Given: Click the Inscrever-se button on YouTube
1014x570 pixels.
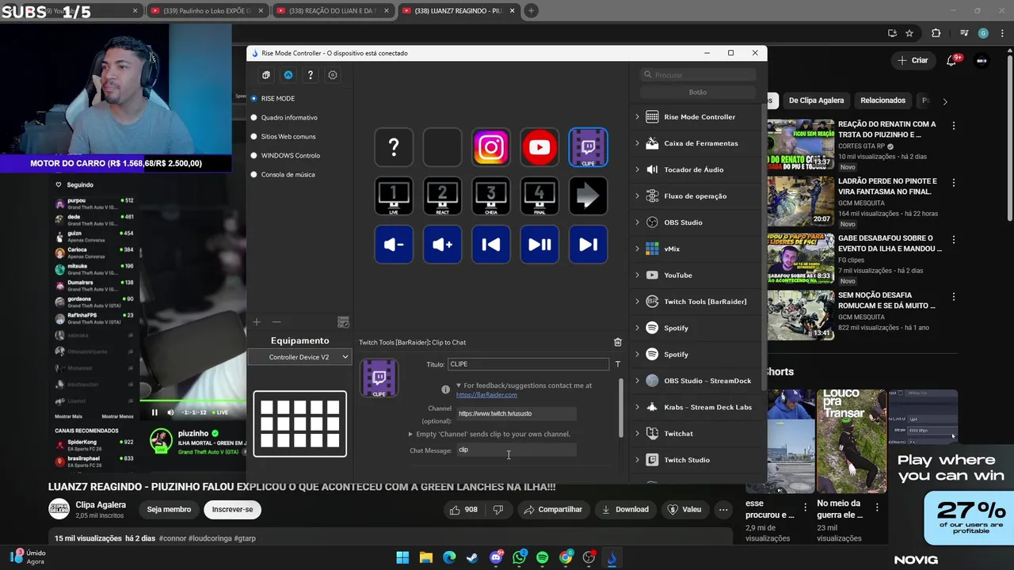Looking at the screenshot, I should click(232, 510).
